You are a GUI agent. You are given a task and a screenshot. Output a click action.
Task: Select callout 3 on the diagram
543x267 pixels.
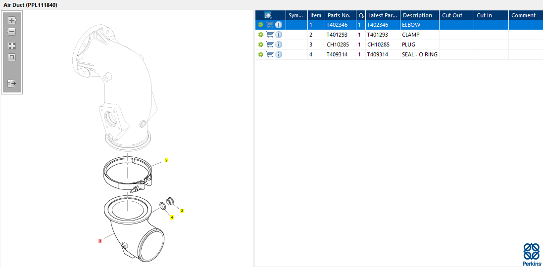pyautogui.click(x=182, y=210)
